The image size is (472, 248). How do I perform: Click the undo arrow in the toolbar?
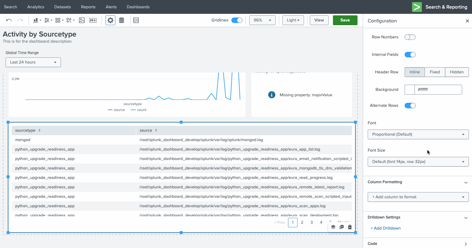point(9,20)
